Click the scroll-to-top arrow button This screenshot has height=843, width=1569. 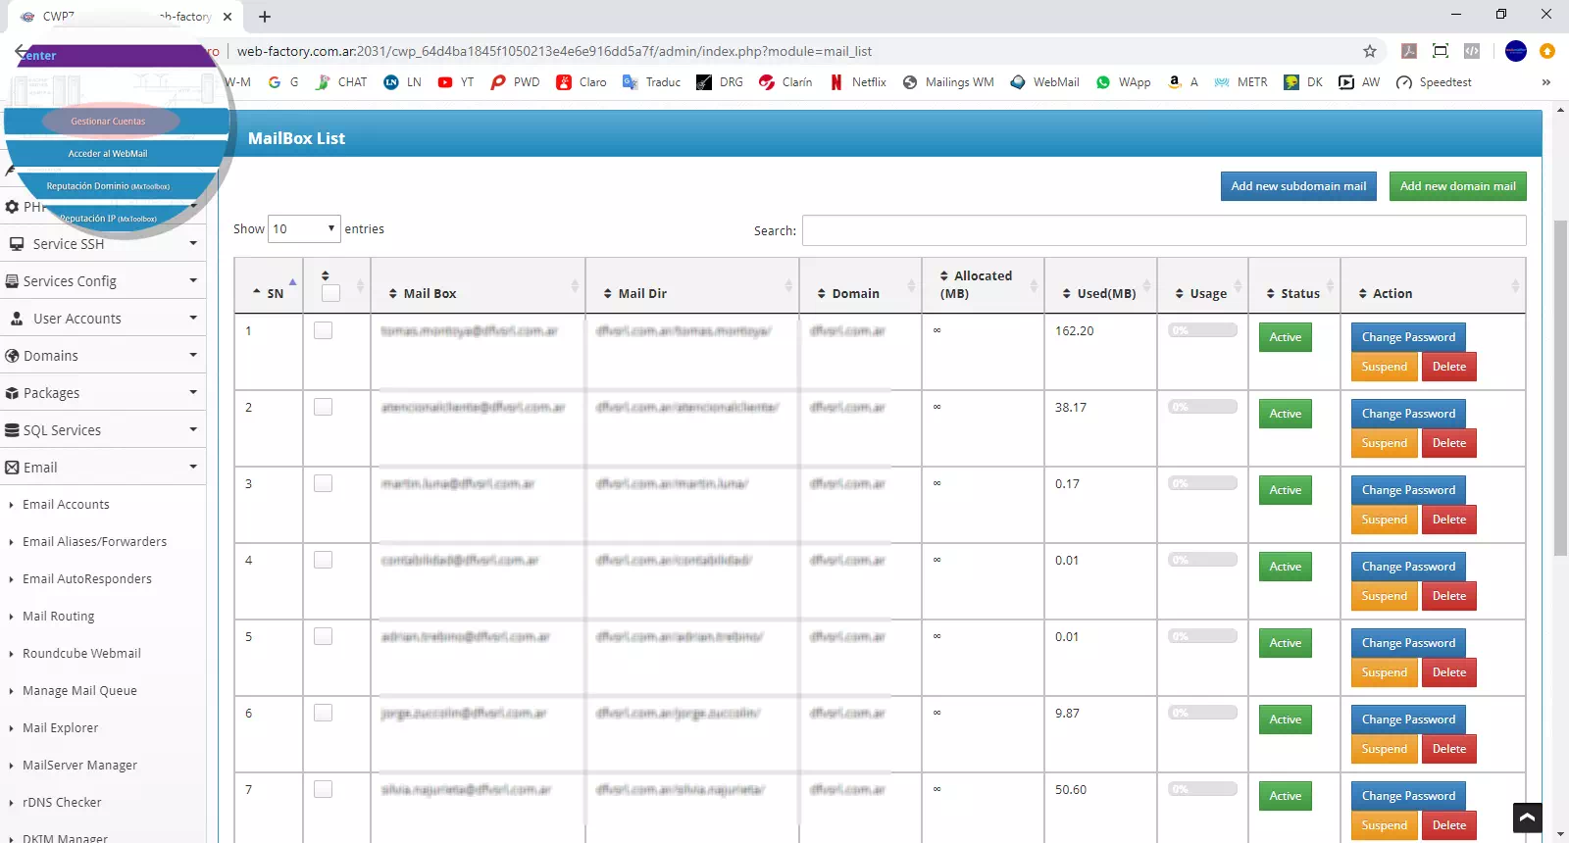[1527, 817]
